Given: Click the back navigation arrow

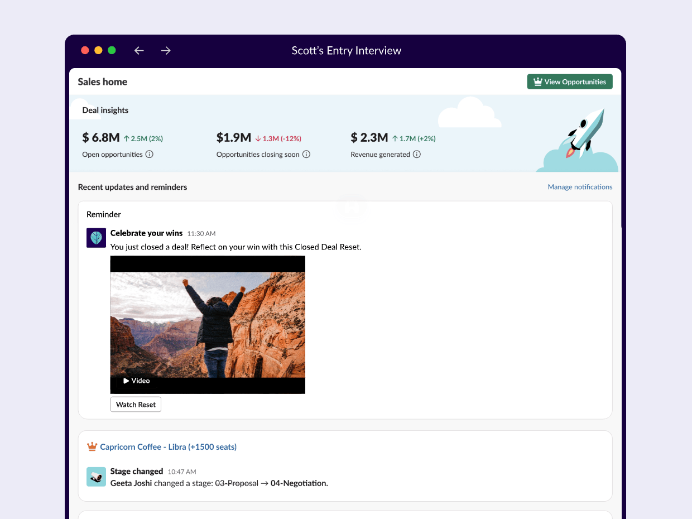Looking at the screenshot, I should (139, 51).
